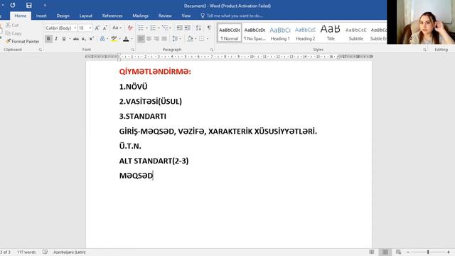Viewport: 455px width, 256px height.
Task: Open the Editing group
Action: tap(441, 50)
